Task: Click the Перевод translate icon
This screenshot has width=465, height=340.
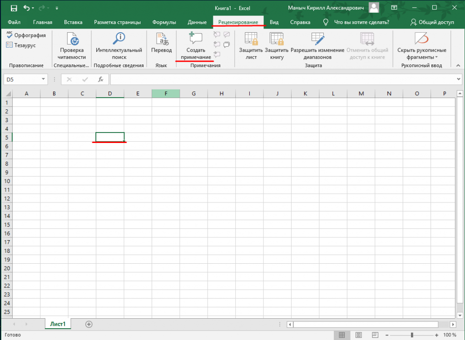Action: pos(161,39)
